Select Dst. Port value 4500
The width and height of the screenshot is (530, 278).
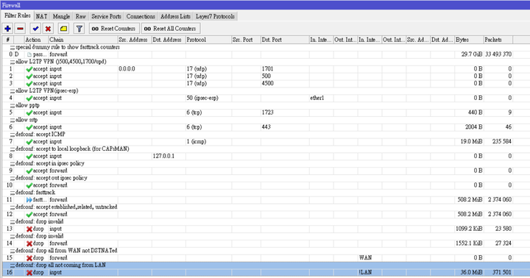tap(267, 83)
